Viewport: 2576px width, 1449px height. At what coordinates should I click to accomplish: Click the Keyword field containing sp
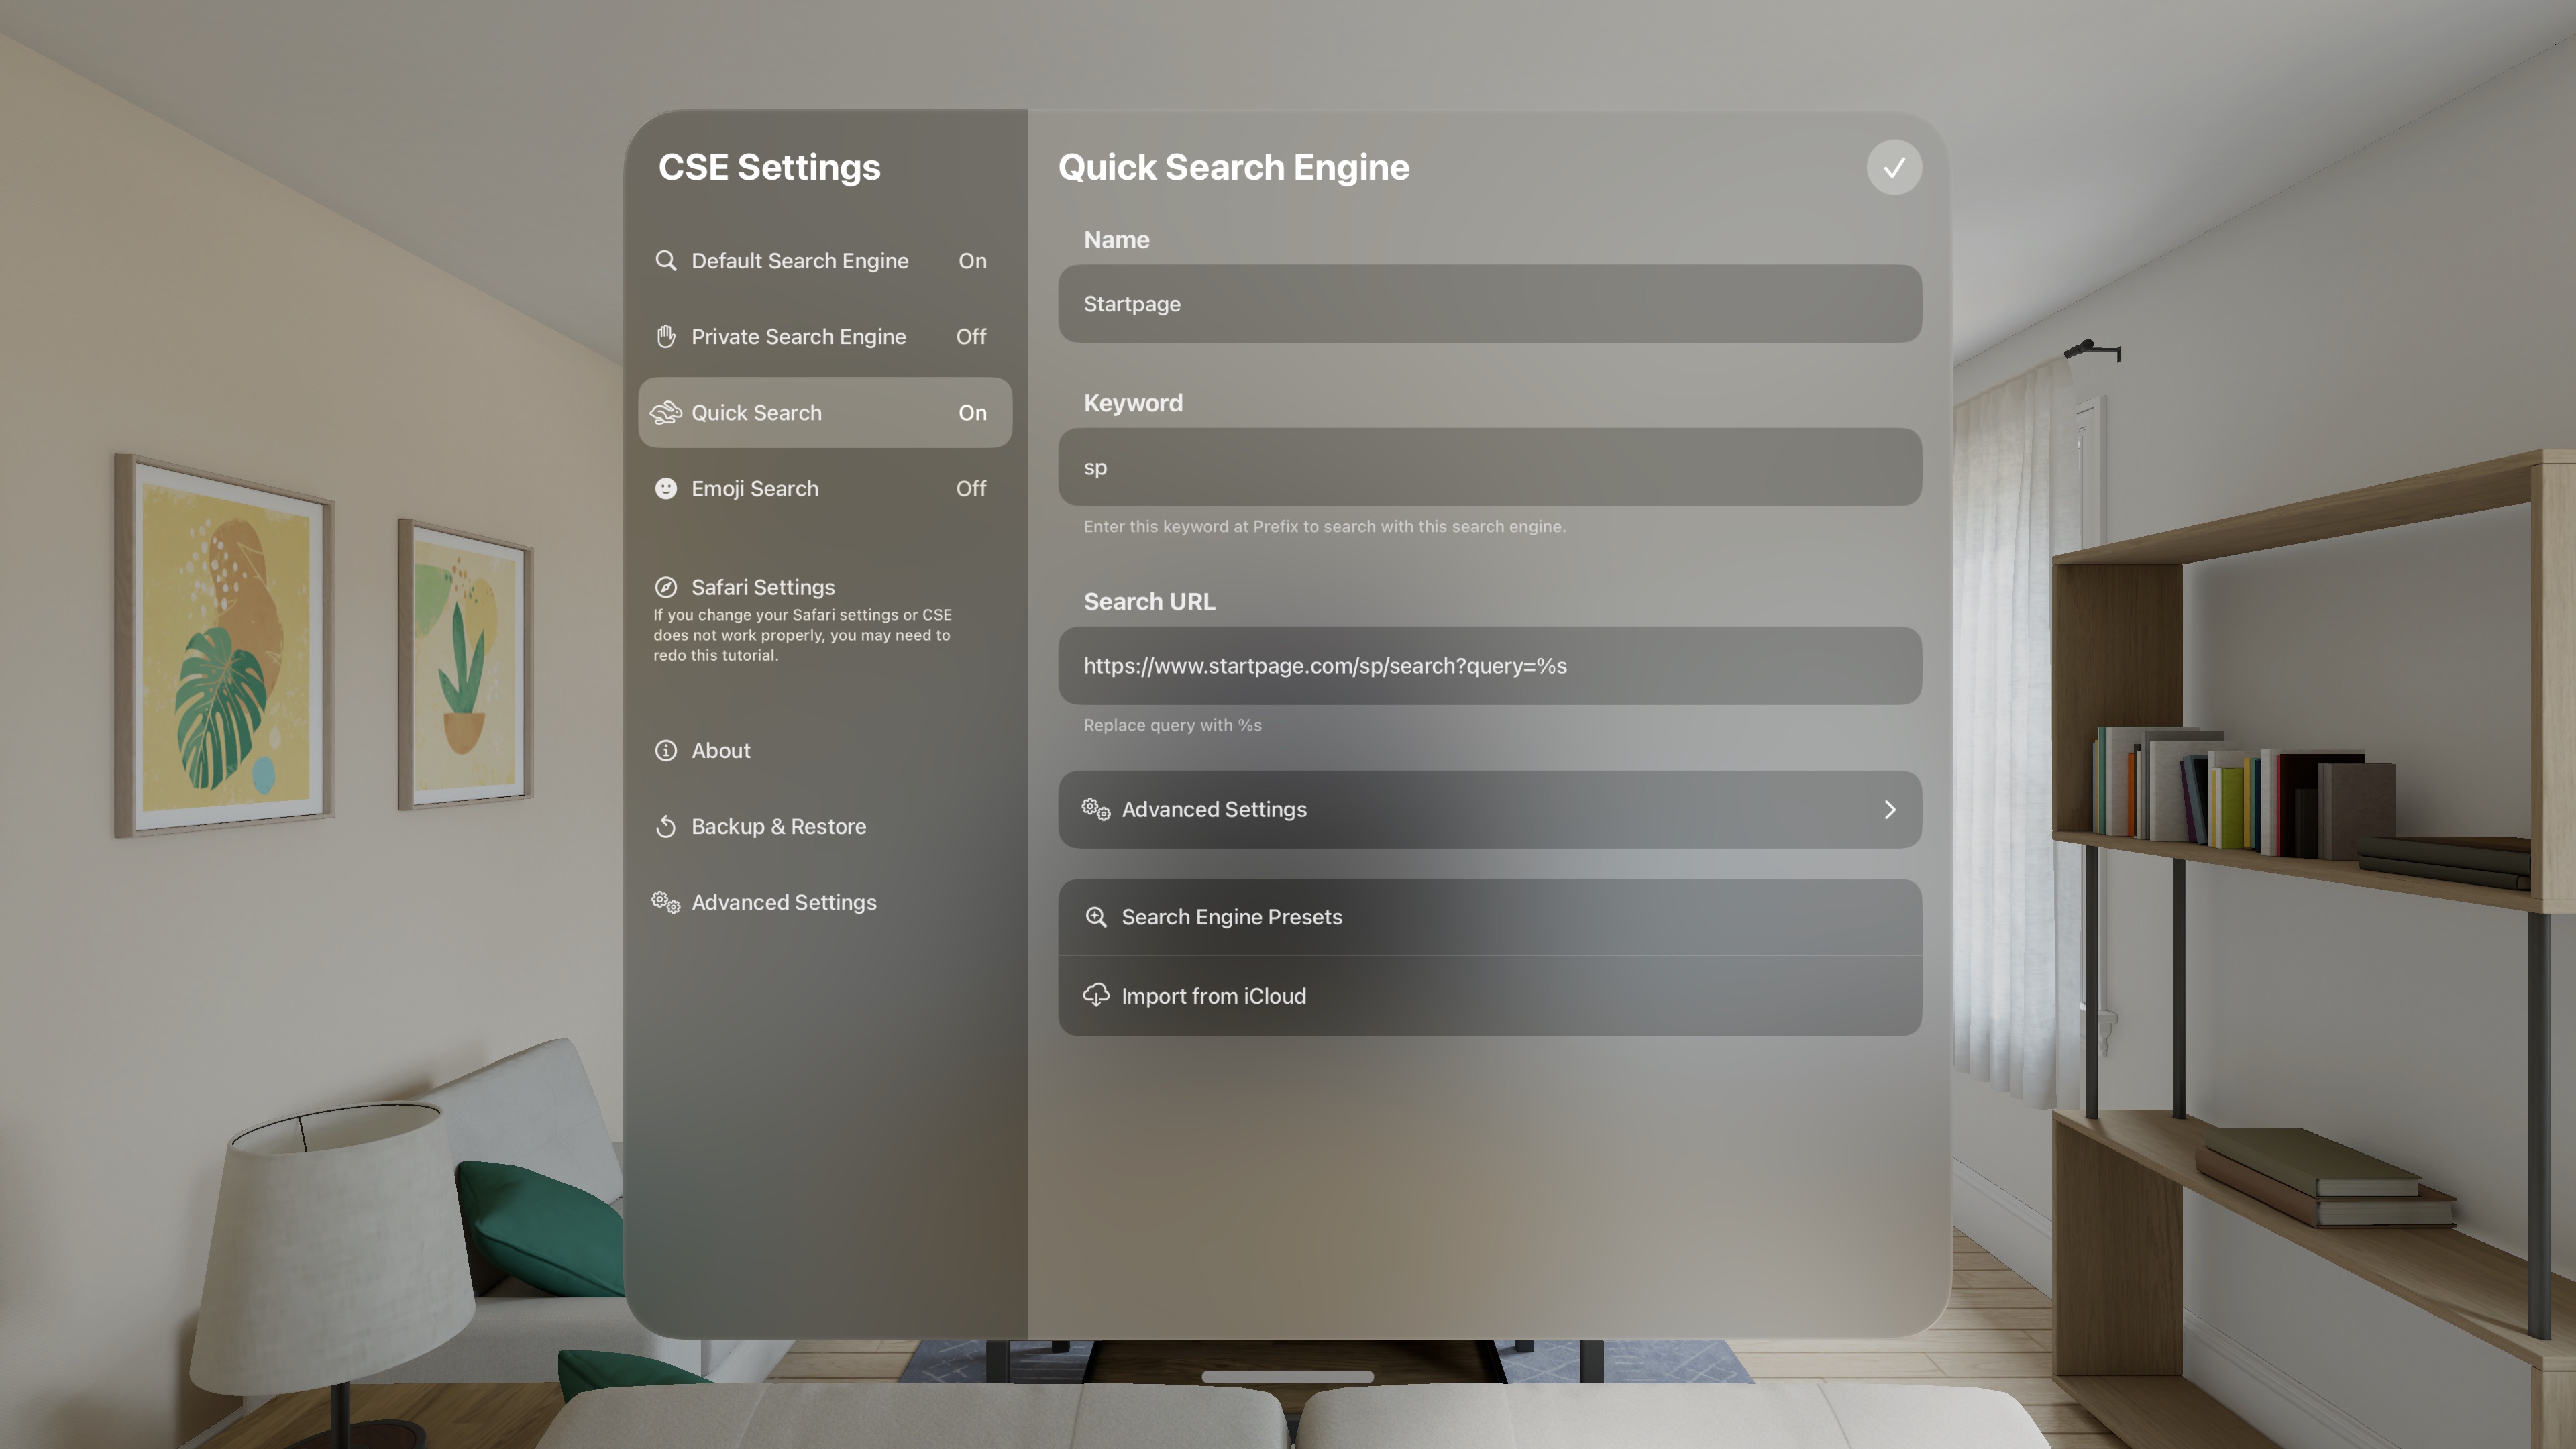point(1490,467)
